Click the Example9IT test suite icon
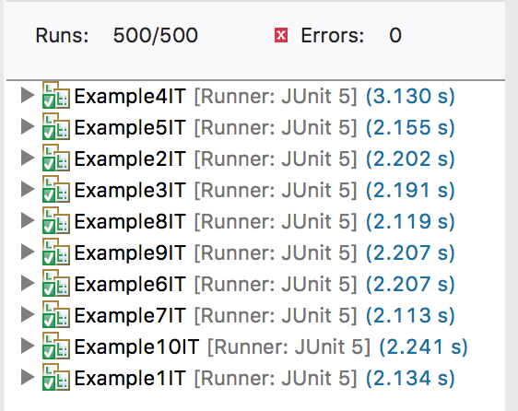 point(56,252)
